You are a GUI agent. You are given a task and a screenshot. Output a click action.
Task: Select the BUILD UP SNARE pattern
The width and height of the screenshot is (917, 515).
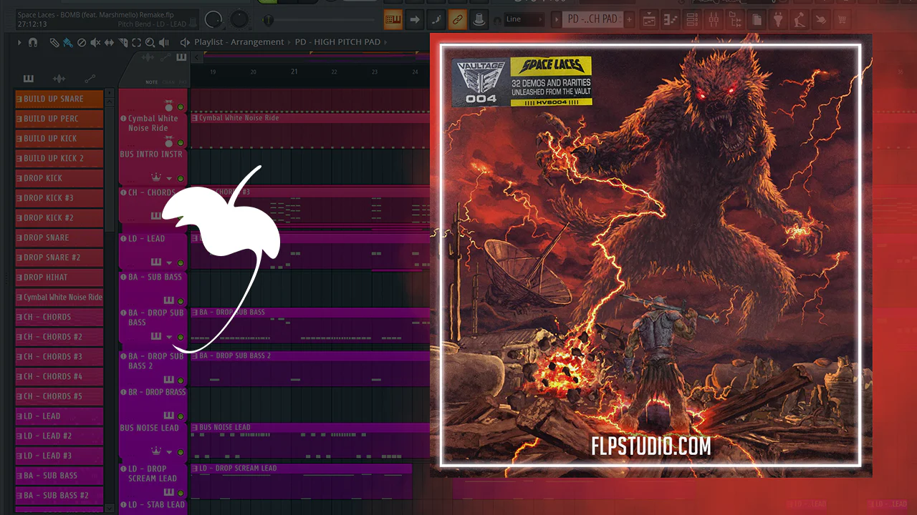(x=59, y=99)
